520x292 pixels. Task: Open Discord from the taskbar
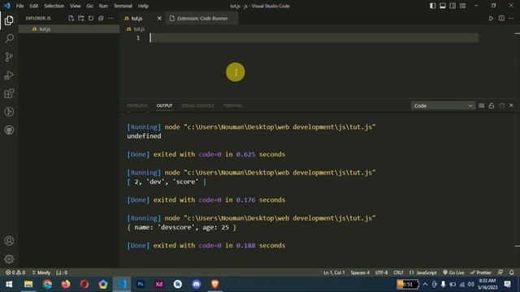pos(197,284)
